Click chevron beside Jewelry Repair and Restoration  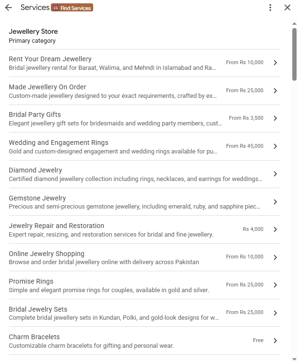coord(275,229)
